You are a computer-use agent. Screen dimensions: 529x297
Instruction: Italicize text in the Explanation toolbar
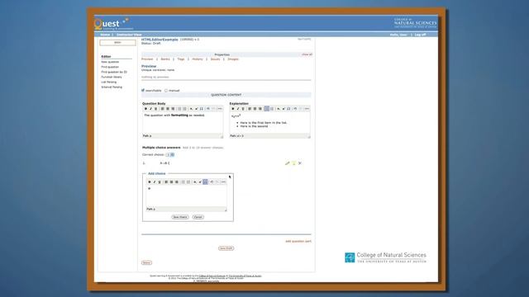pos(238,109)
